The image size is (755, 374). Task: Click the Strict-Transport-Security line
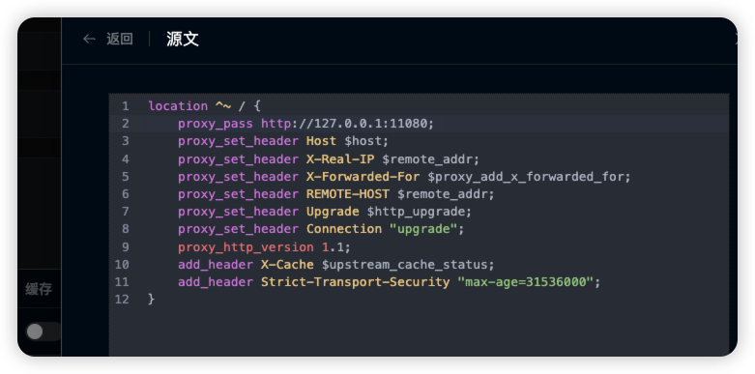click(389, 282)
